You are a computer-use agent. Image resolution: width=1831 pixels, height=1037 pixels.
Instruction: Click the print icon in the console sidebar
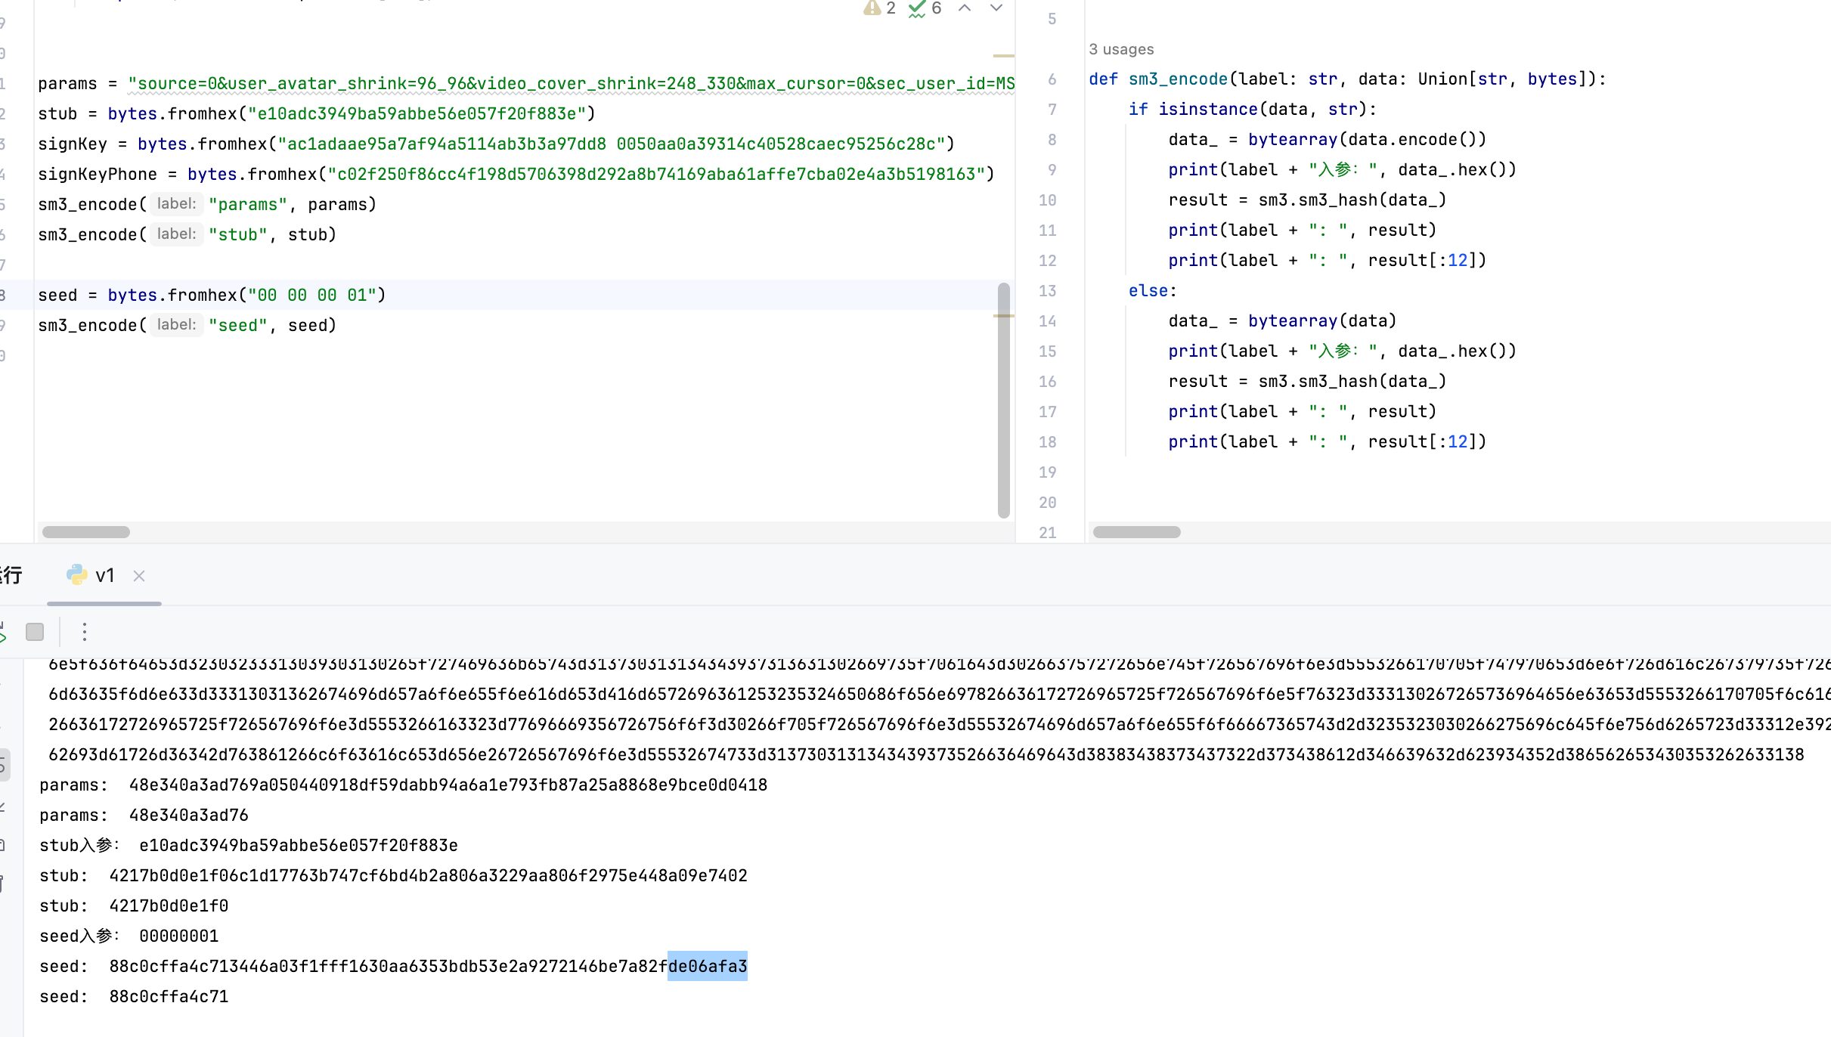point(2,845)
